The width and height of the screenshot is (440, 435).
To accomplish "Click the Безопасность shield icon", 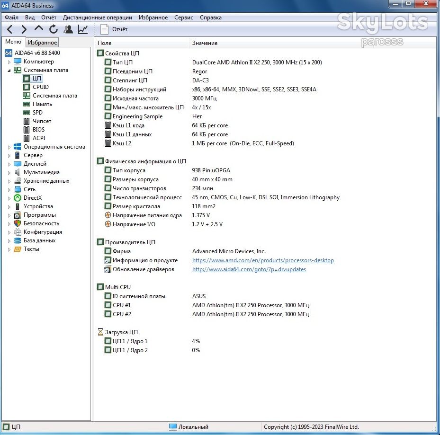I will (18, 223).
